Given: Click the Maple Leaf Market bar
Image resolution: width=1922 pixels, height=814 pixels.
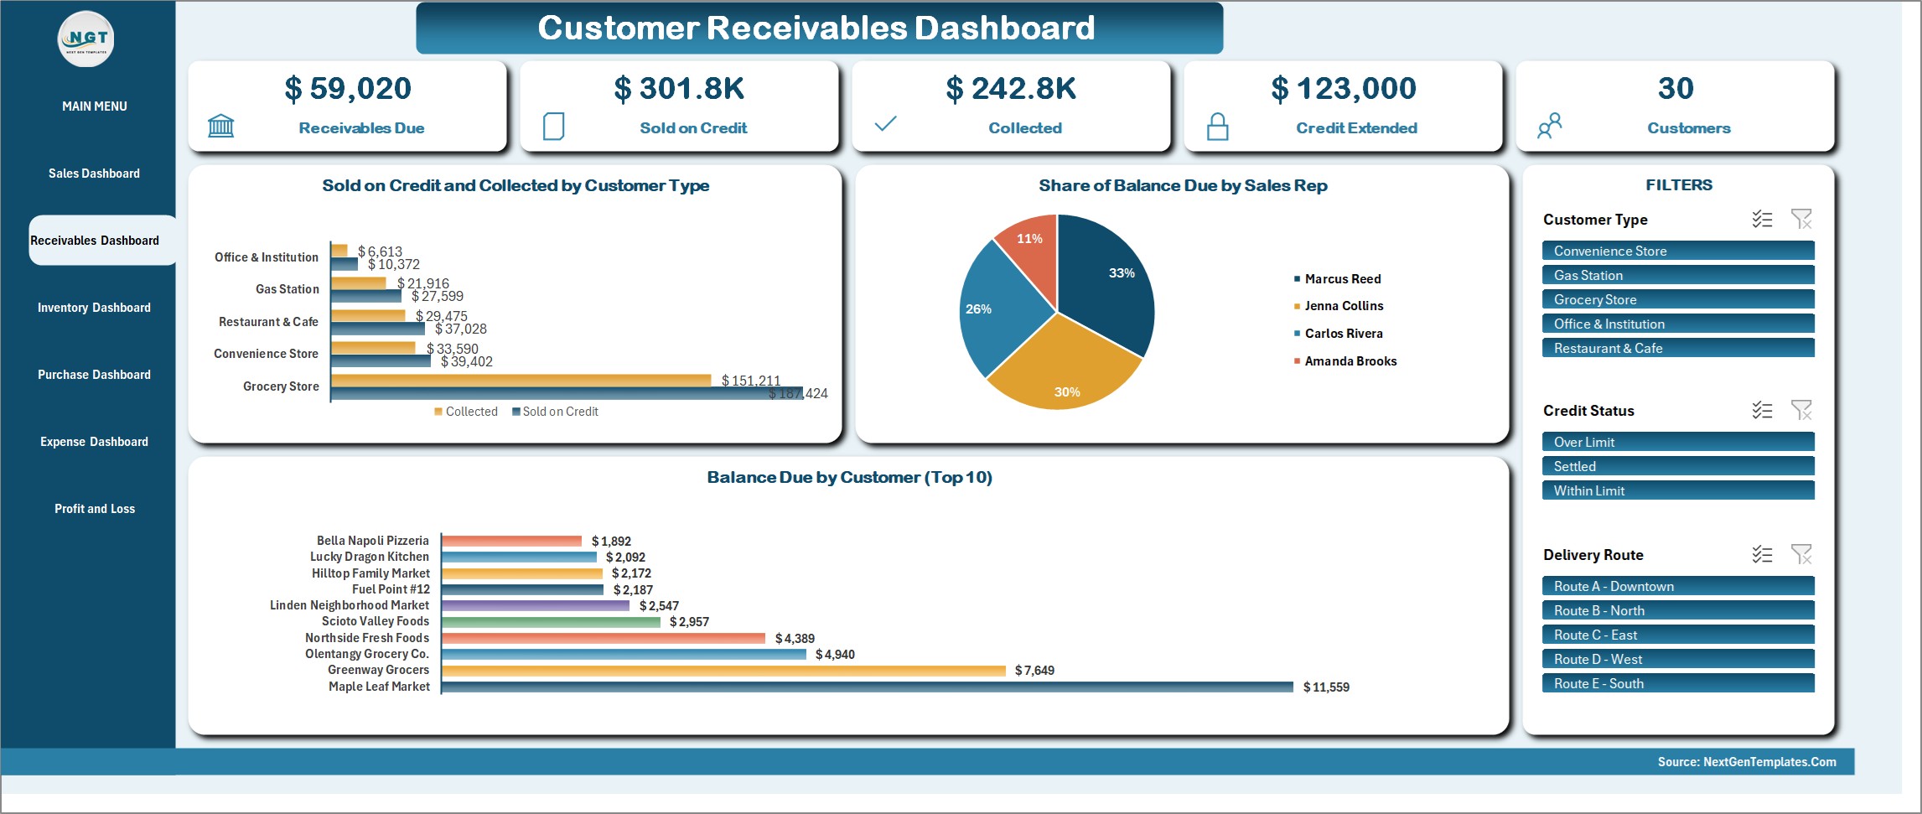Looking at the screenshot, I should click(x=868, y=687).
